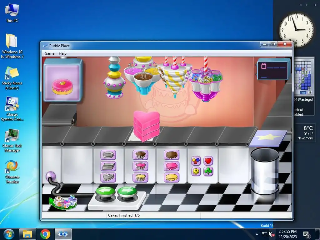Screen dimensions: 320x240
Task: Pick the pink icing button
Action: [172, 166]
